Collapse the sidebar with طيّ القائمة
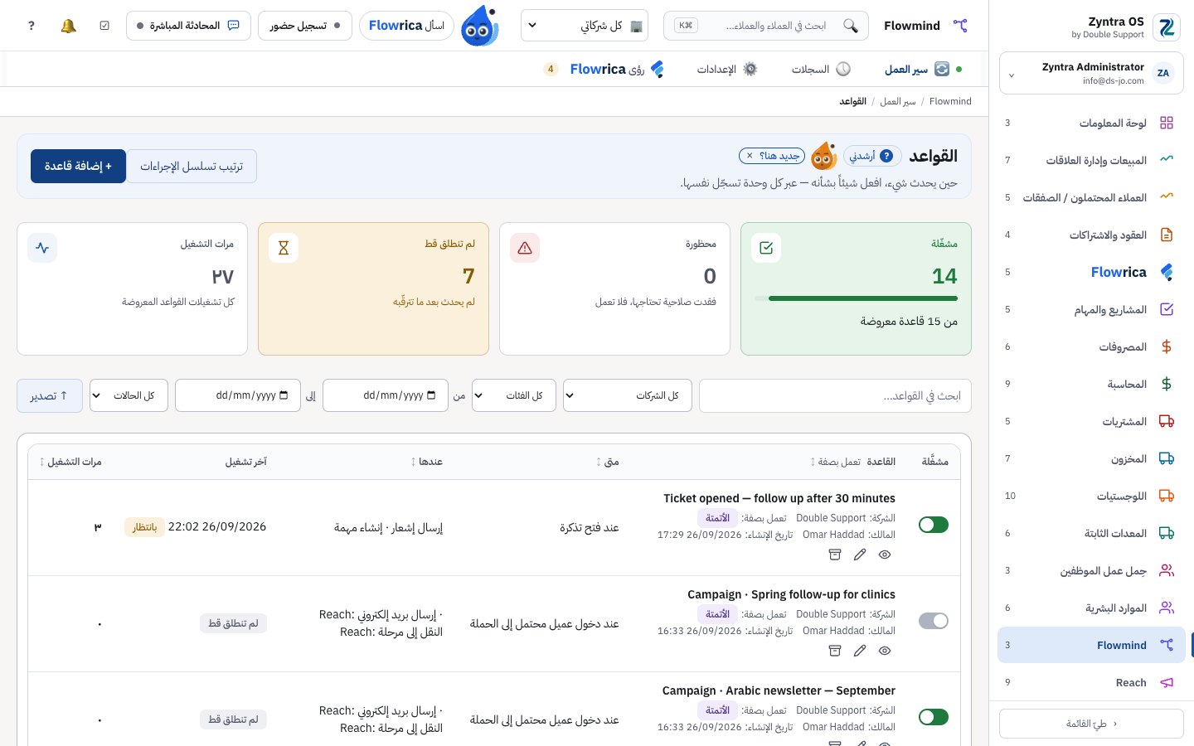This screenshot has height=746, width=1194. coord(1091,724)
